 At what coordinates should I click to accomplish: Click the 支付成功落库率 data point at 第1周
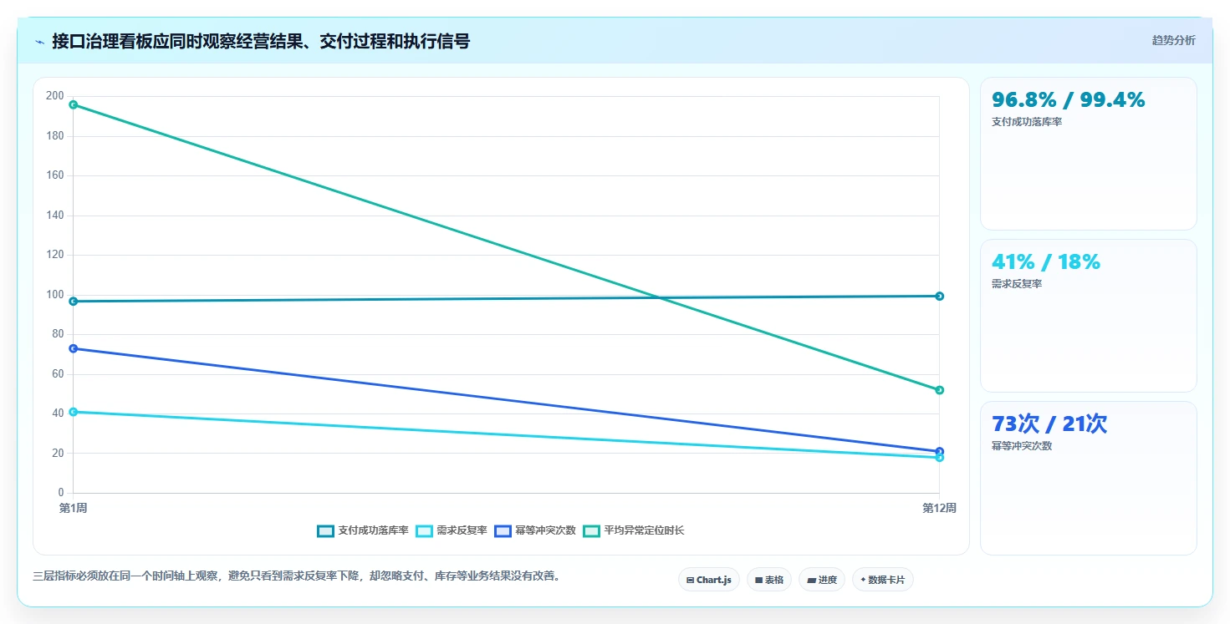pos(74,301)
